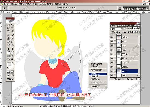Image resolution: width=150 pixels, height=107 pixels.
Task: Select the Paint Bucket tool
Action: point(12,42)
